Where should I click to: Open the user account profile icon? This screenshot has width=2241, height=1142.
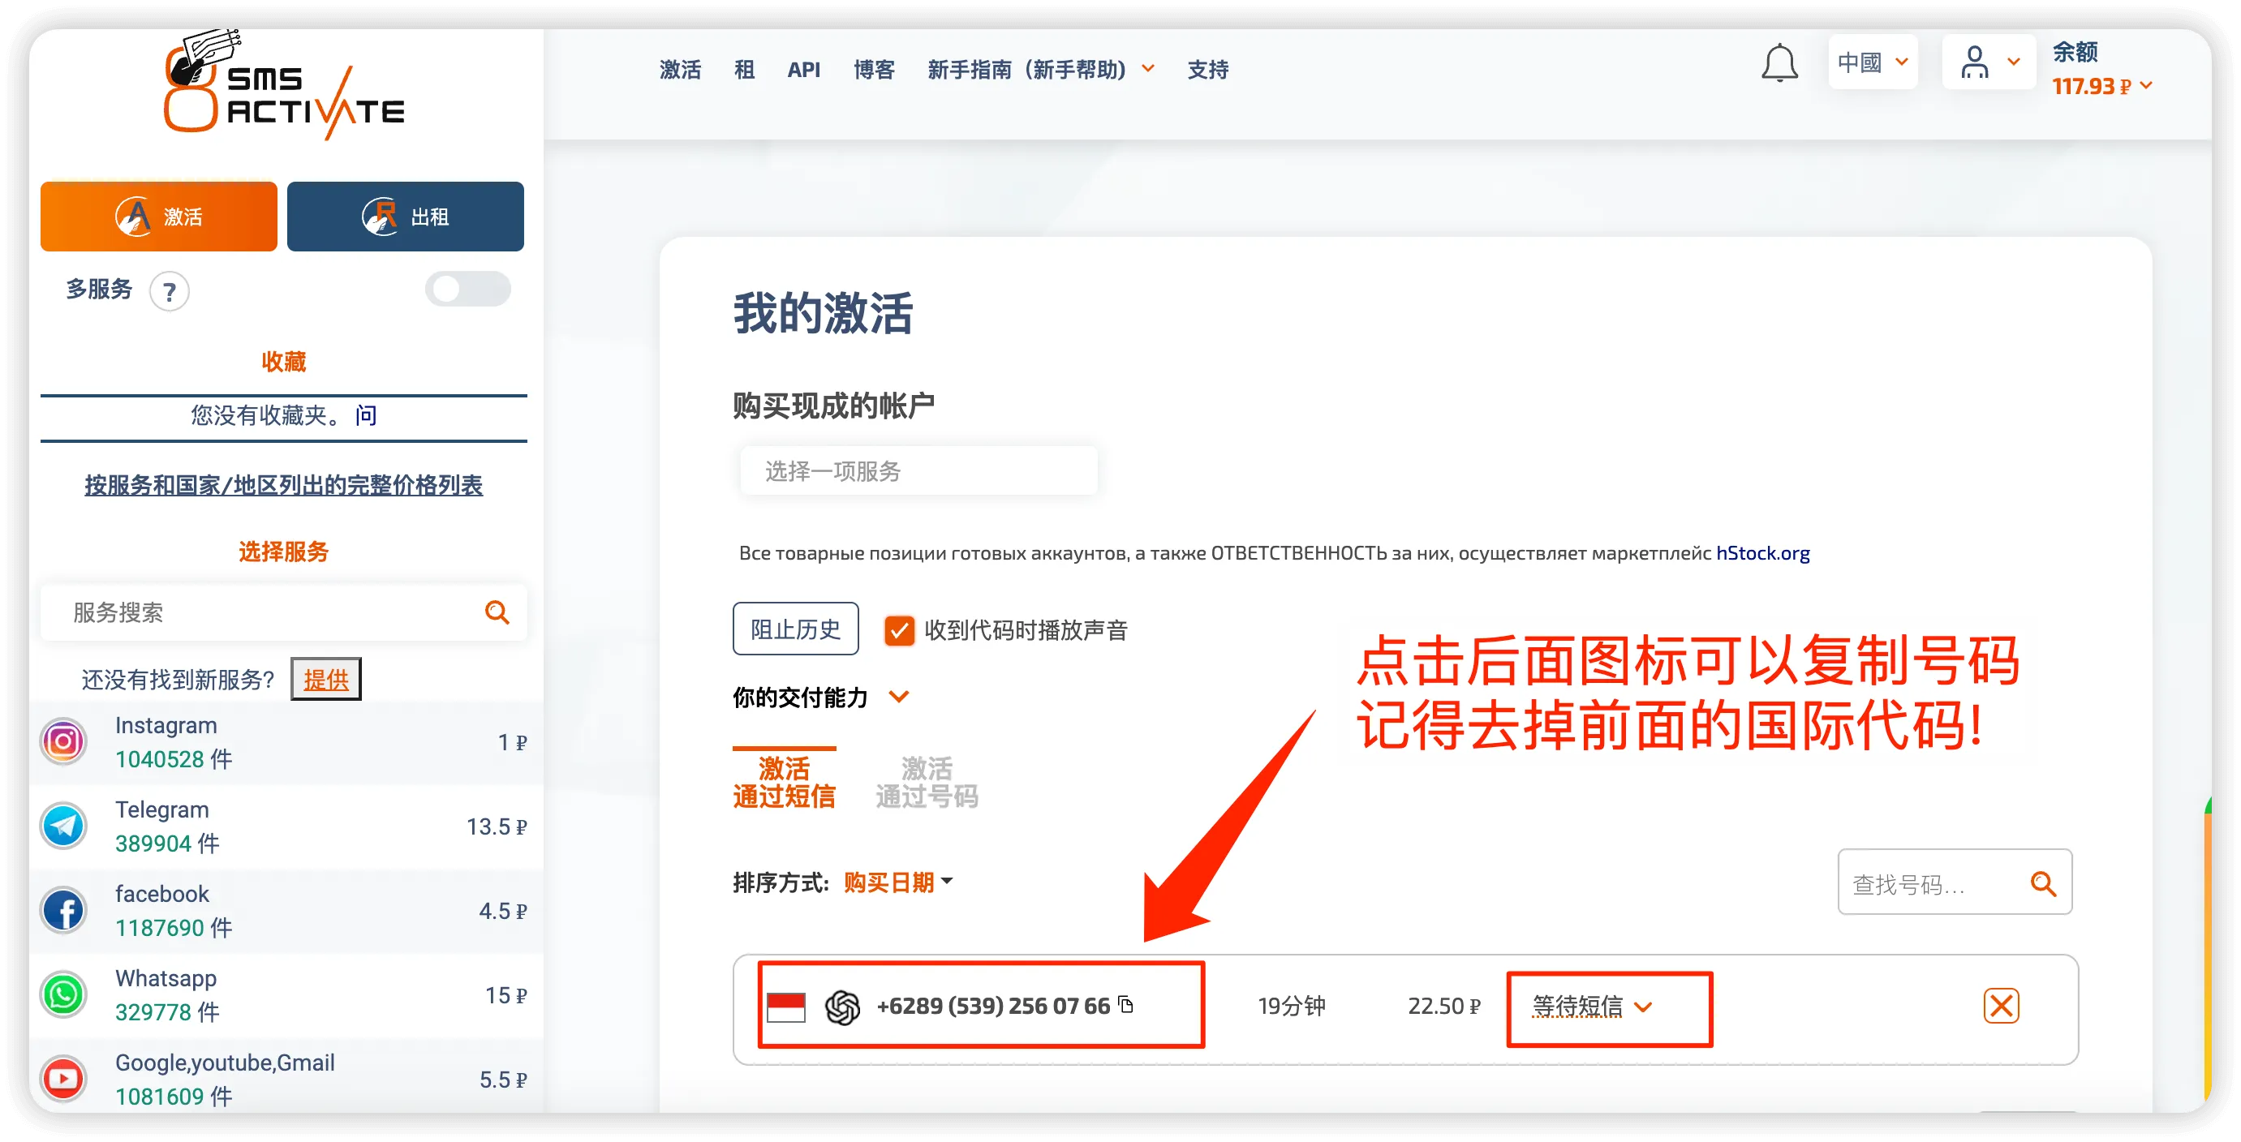[1975, 62]
